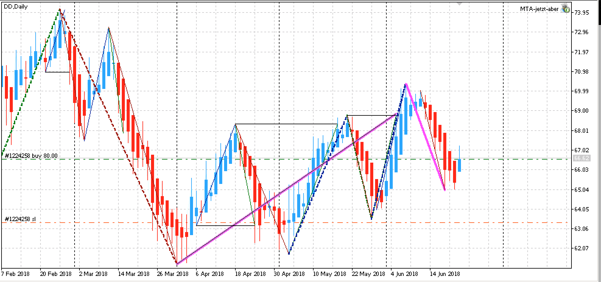This screenshot has height=282, width=601.
Task: Click the DD,Daily chart symbol label
Action: [x=16, y=6]
